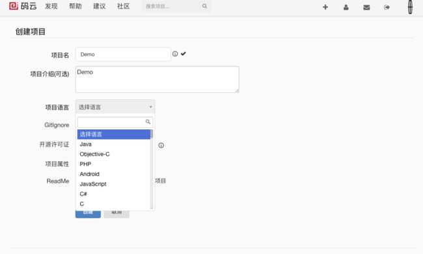Image resolution: width=423 pixels, height=254 pixels.
Task: Choose Android from language list
Action: point(114,174)
